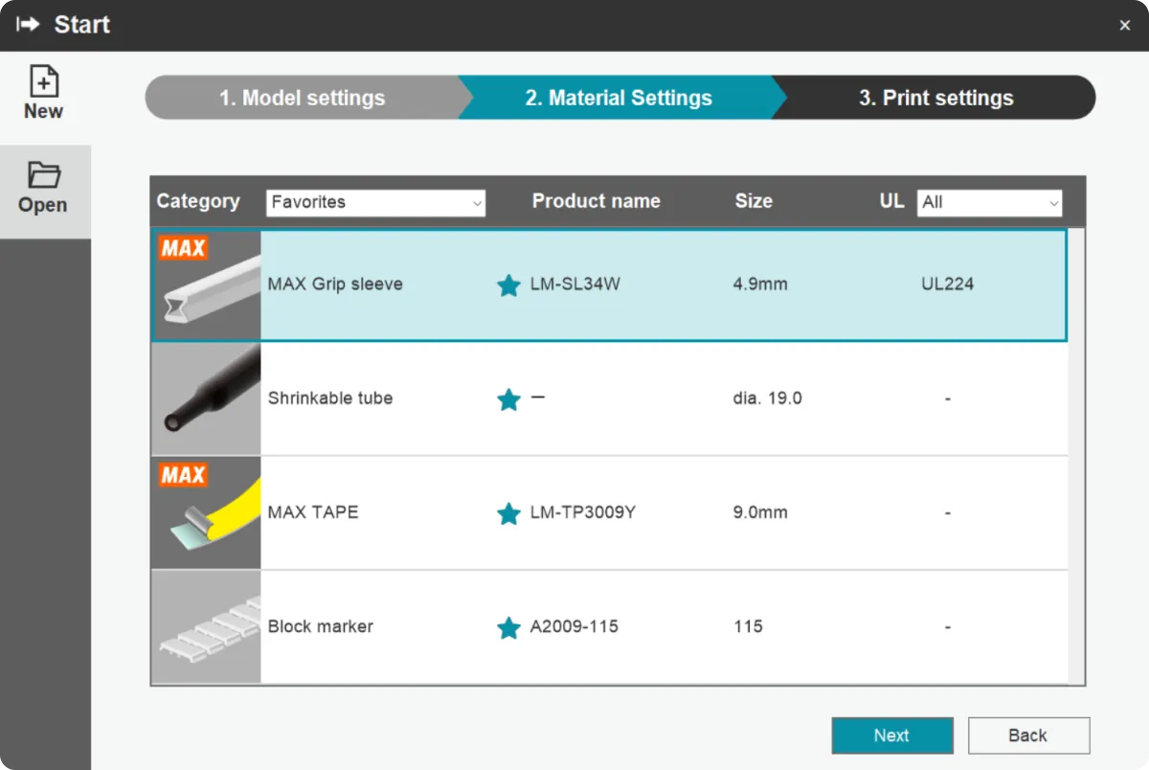Viewport: 1149px width, 770px height.
Task: Open the UL filter dropdown
Action: (990, 202)
